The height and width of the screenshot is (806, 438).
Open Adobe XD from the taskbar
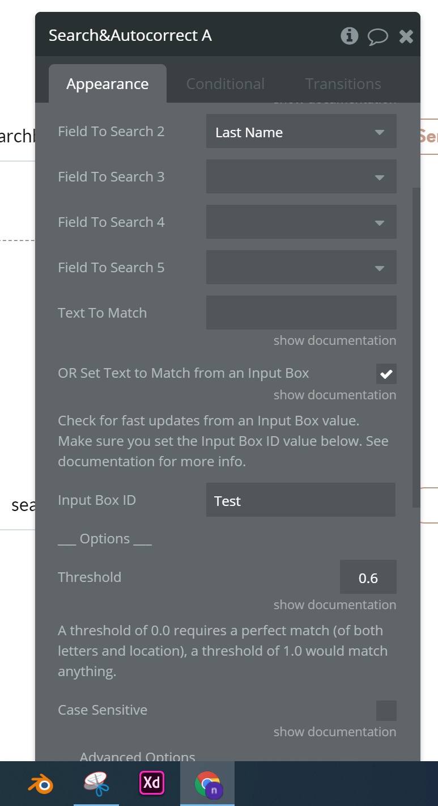click(x=152, y=783)
